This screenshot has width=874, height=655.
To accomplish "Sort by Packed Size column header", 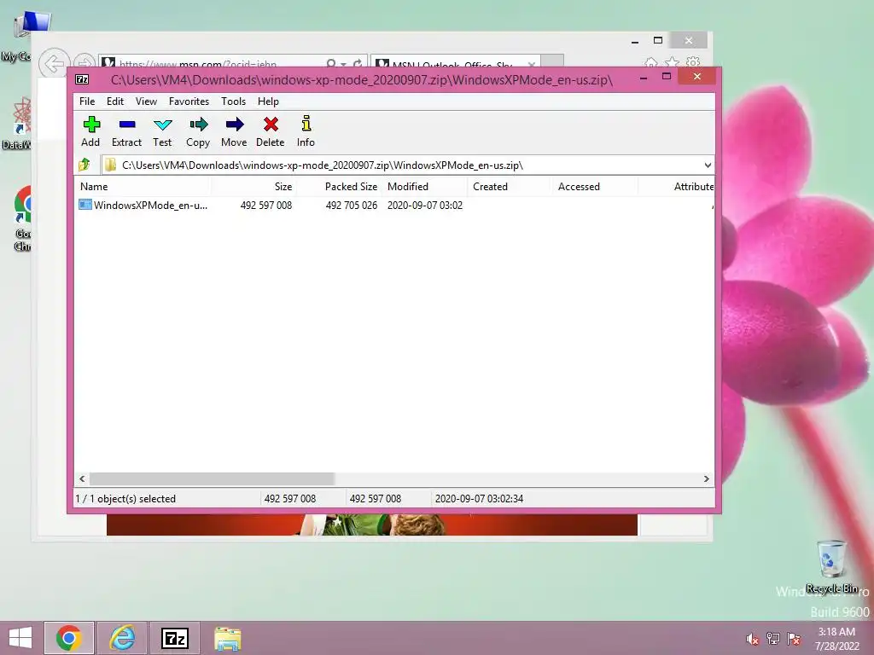I will point(339,187).
